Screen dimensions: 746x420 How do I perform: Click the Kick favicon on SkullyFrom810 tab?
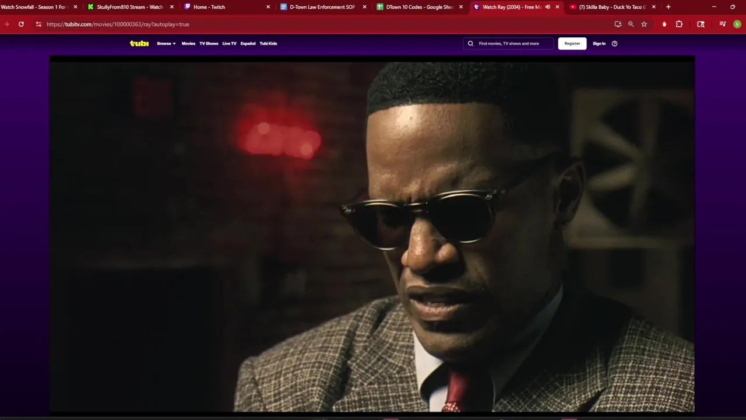coord(91,7)
